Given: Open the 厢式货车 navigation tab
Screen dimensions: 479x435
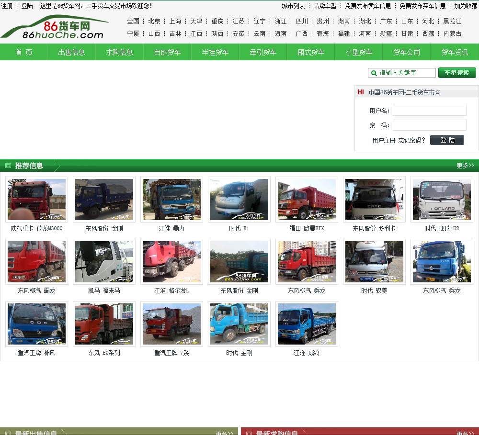Looking at the screenshot, I should pyautogui.click(x=311, y=52).
